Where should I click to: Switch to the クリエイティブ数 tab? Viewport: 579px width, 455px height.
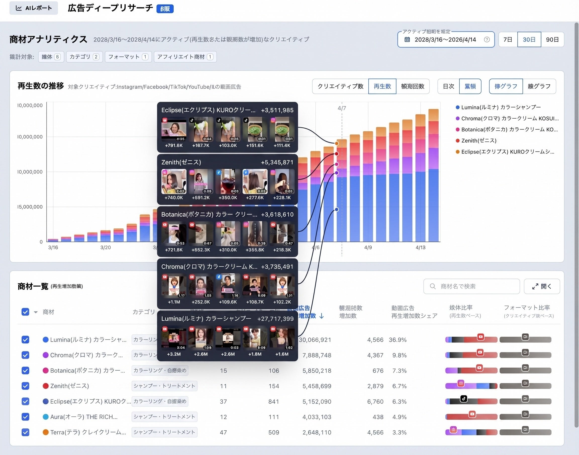pyautogui.click(x=340, y=86)
